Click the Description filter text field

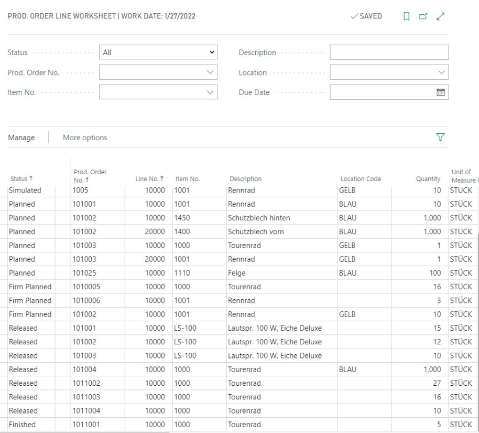[x=389, y=52]
